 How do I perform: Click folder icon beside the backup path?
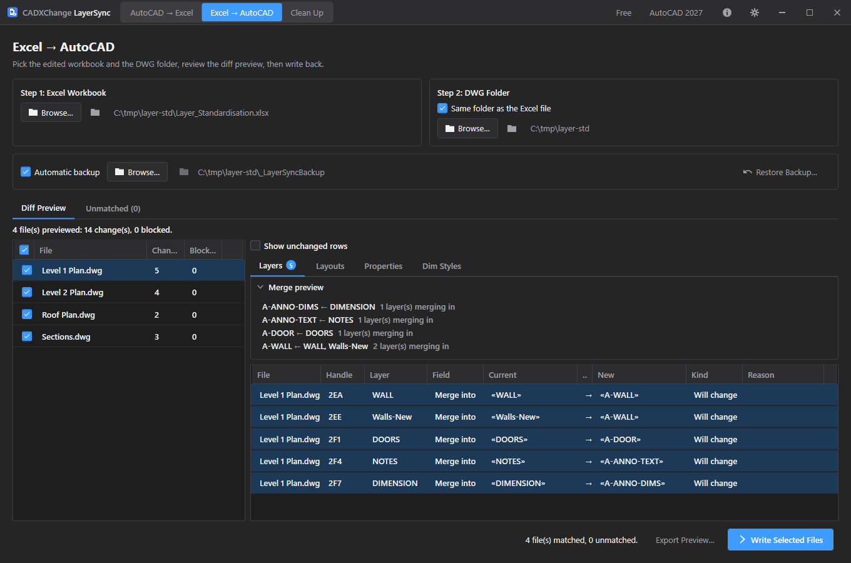184,172
